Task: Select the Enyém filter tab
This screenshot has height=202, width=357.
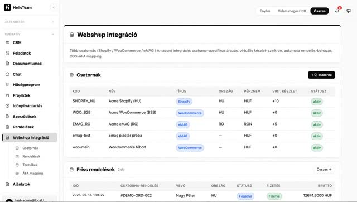Action: pos(265,11)
